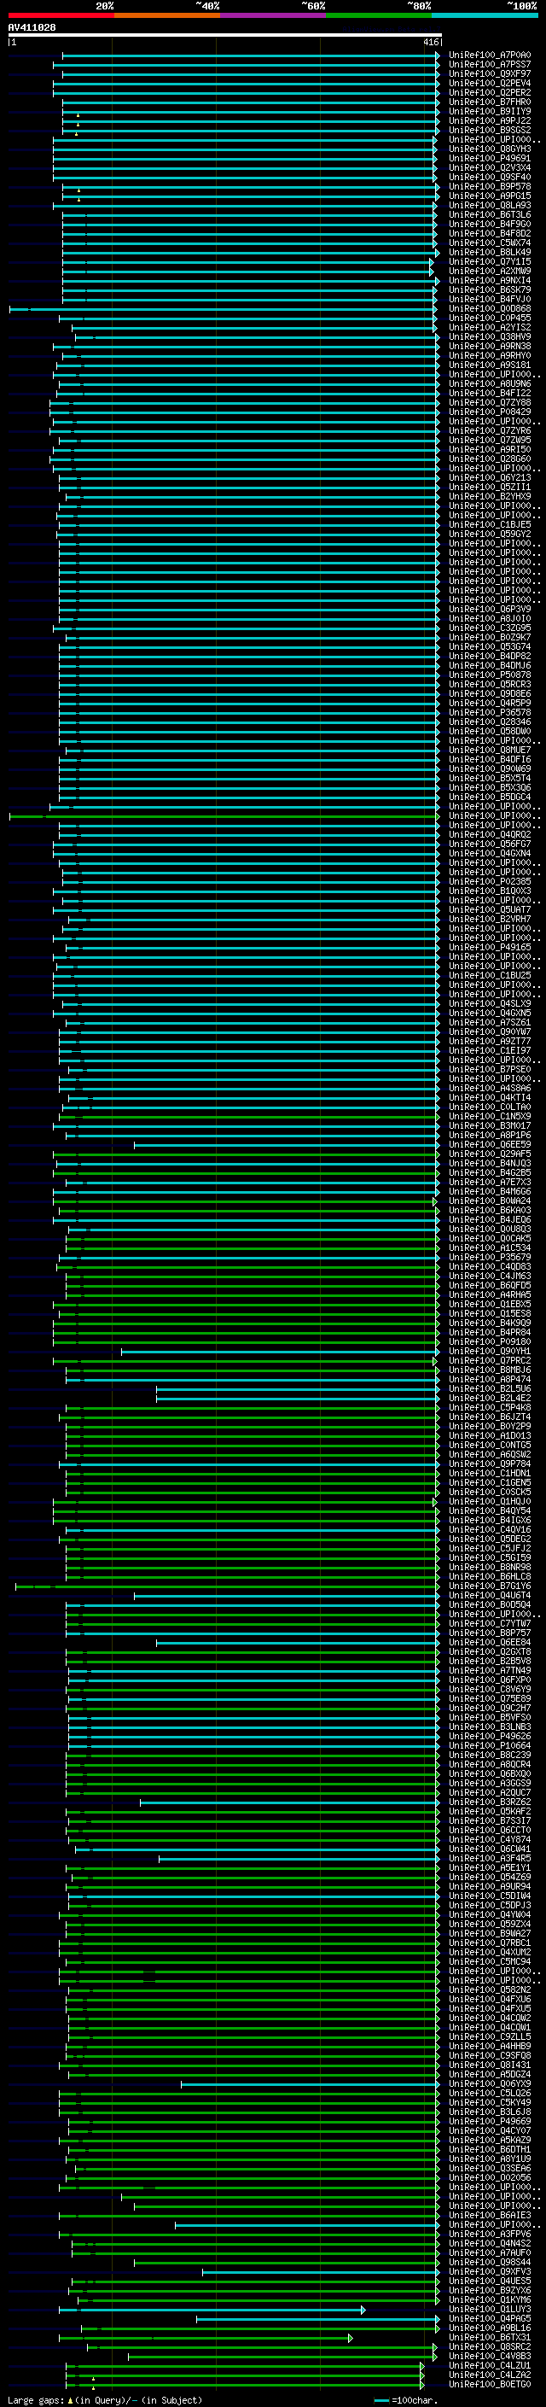Select hit label UniRef100_B2L5U6
546x2407 pixels.
(489, 1388)
